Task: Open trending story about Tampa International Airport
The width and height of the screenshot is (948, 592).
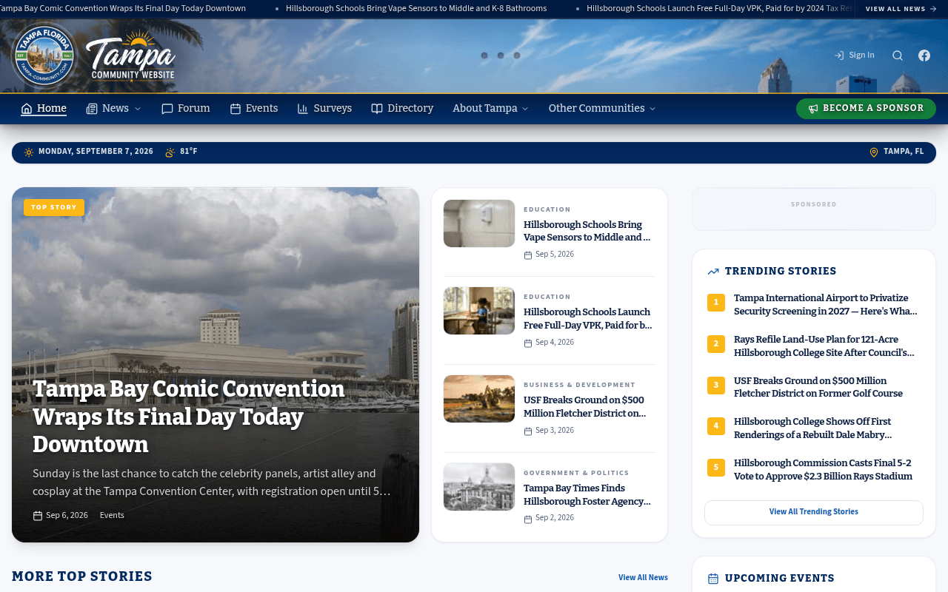Action: pos(826,305)
